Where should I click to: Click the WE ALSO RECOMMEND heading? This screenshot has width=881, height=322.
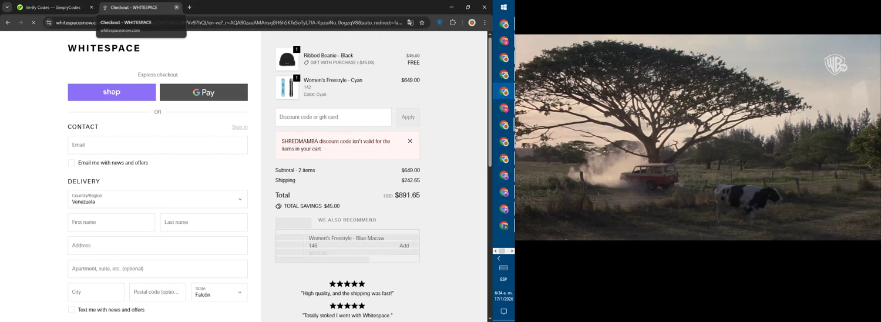(x=347, y=220)
